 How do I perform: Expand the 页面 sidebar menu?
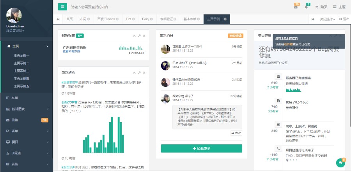coord(27,142)
